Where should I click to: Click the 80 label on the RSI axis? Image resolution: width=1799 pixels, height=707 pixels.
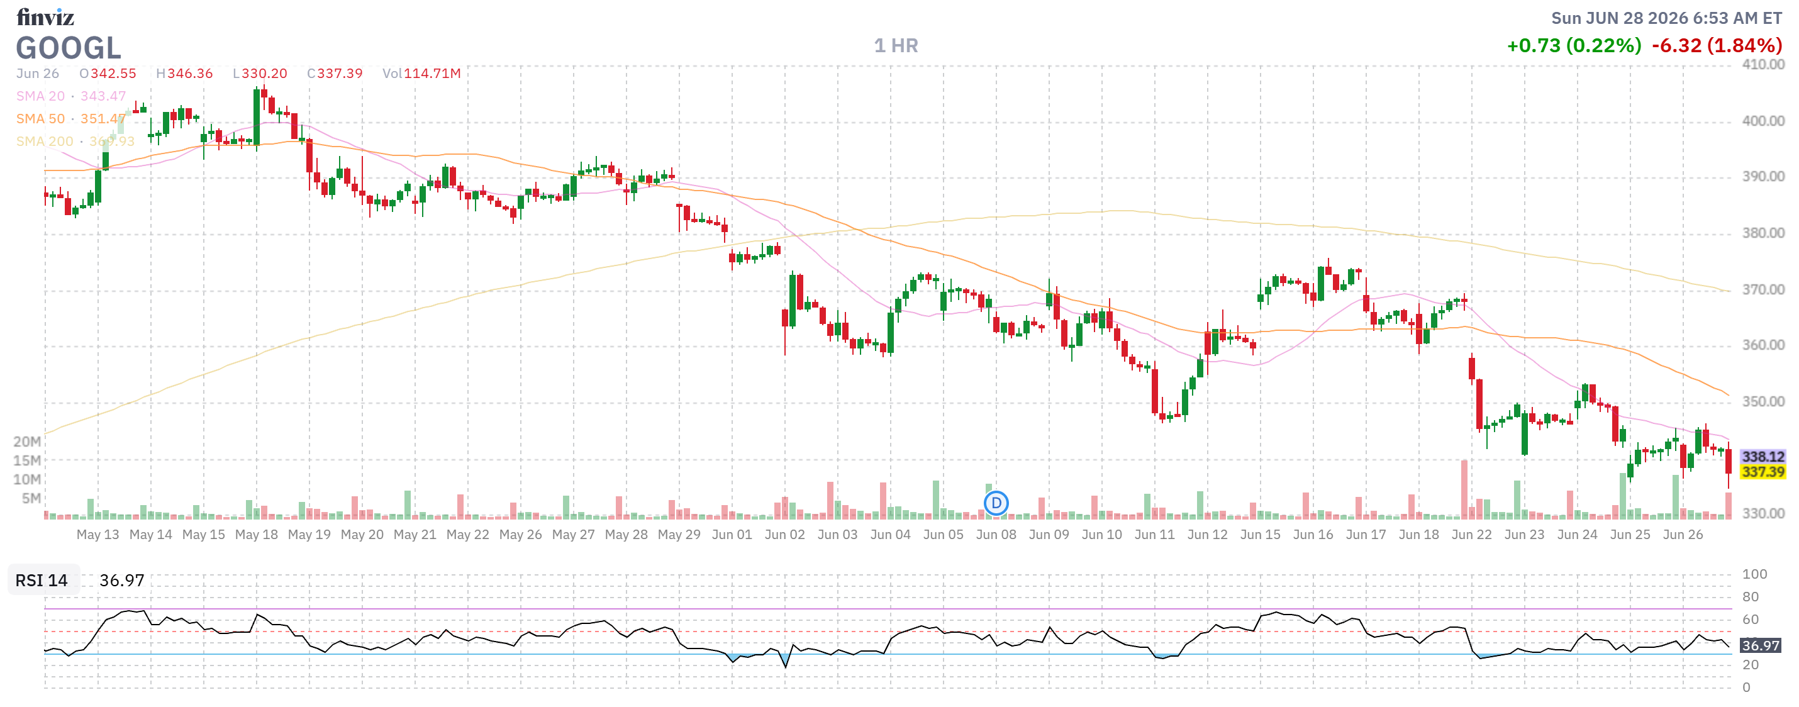pyautogui.click(x=1750, y=597)
